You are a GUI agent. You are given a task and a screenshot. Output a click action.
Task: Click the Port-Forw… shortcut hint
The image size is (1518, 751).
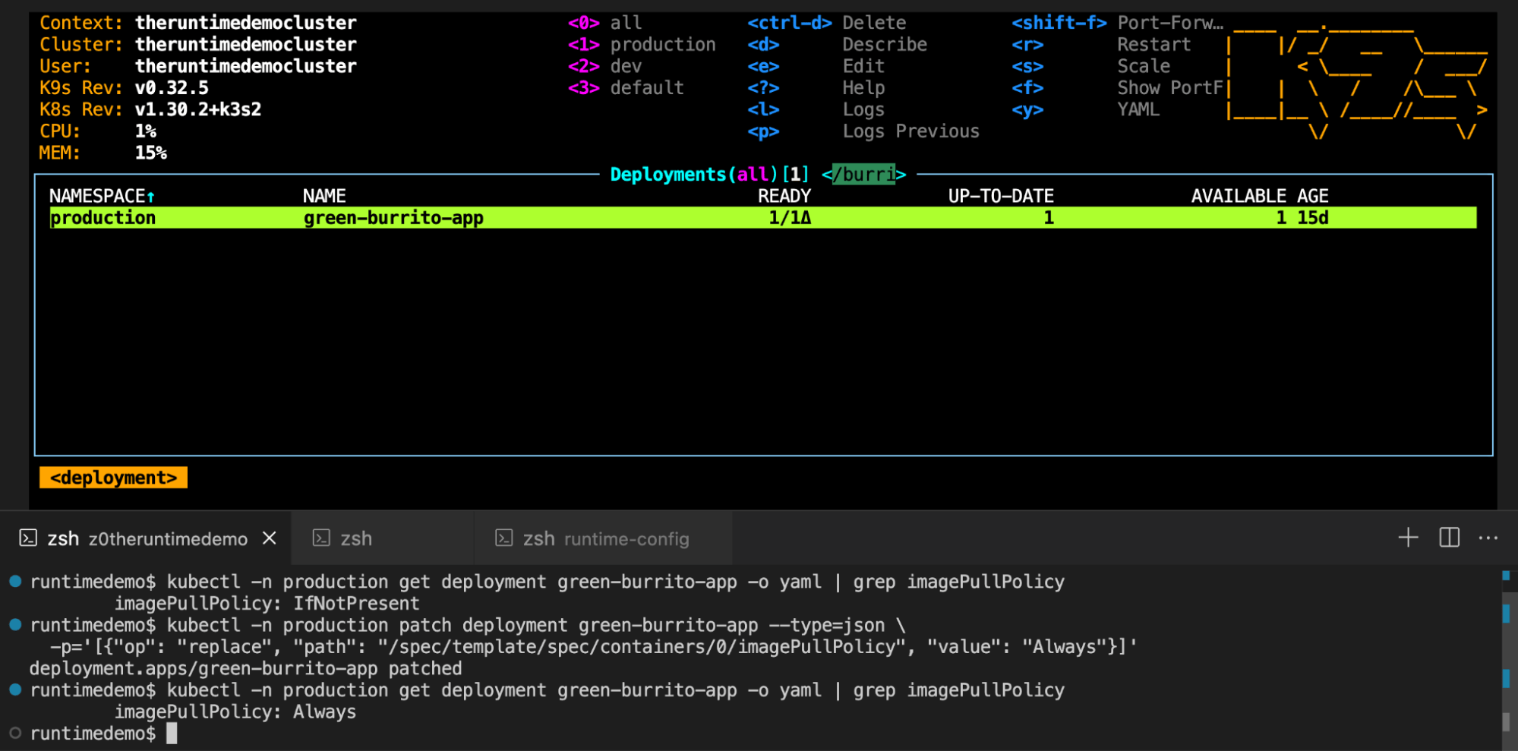pyautogui.click(x=1170, y=23)
